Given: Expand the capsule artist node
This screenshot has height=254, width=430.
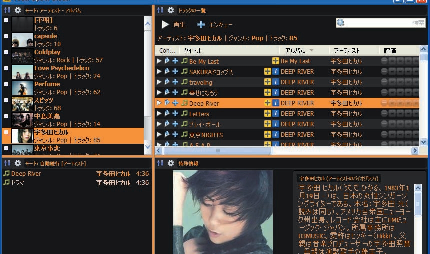Looking at the screenshot, I should pos(6,36).
